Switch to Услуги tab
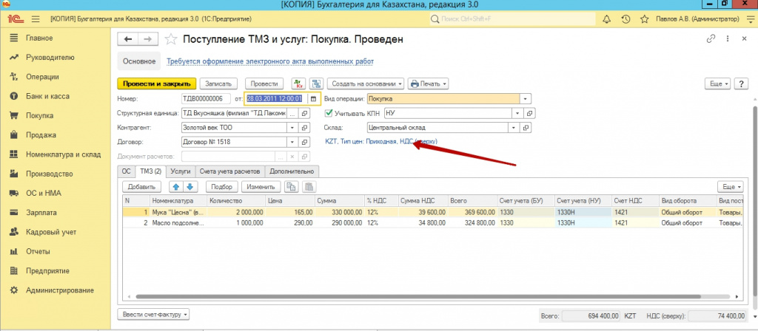Image resolution: width=758 pixels, height=331 pixels. (x=181, y=171)
